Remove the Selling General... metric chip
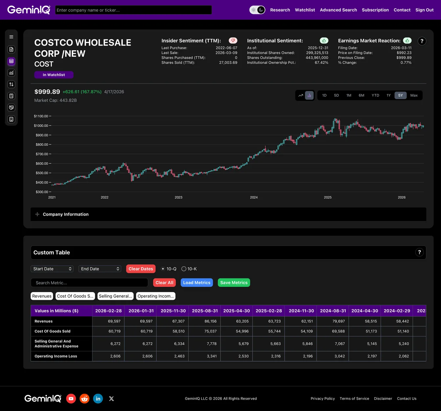This screenshot has width=441, height=411. (115, 296)
